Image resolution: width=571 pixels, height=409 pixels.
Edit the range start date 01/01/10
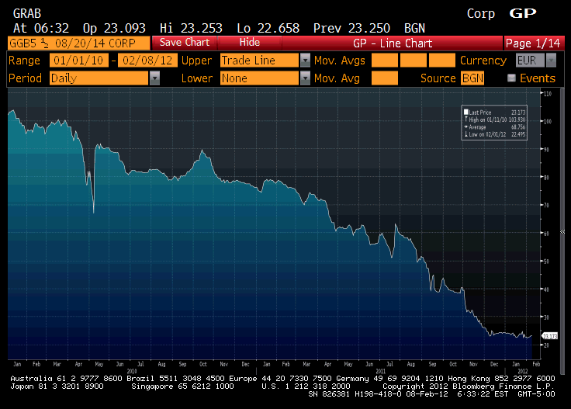(x=78, y=60)
